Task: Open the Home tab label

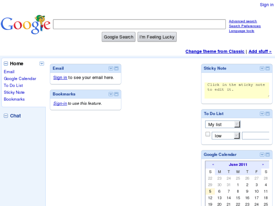Action: coord(17,64)
